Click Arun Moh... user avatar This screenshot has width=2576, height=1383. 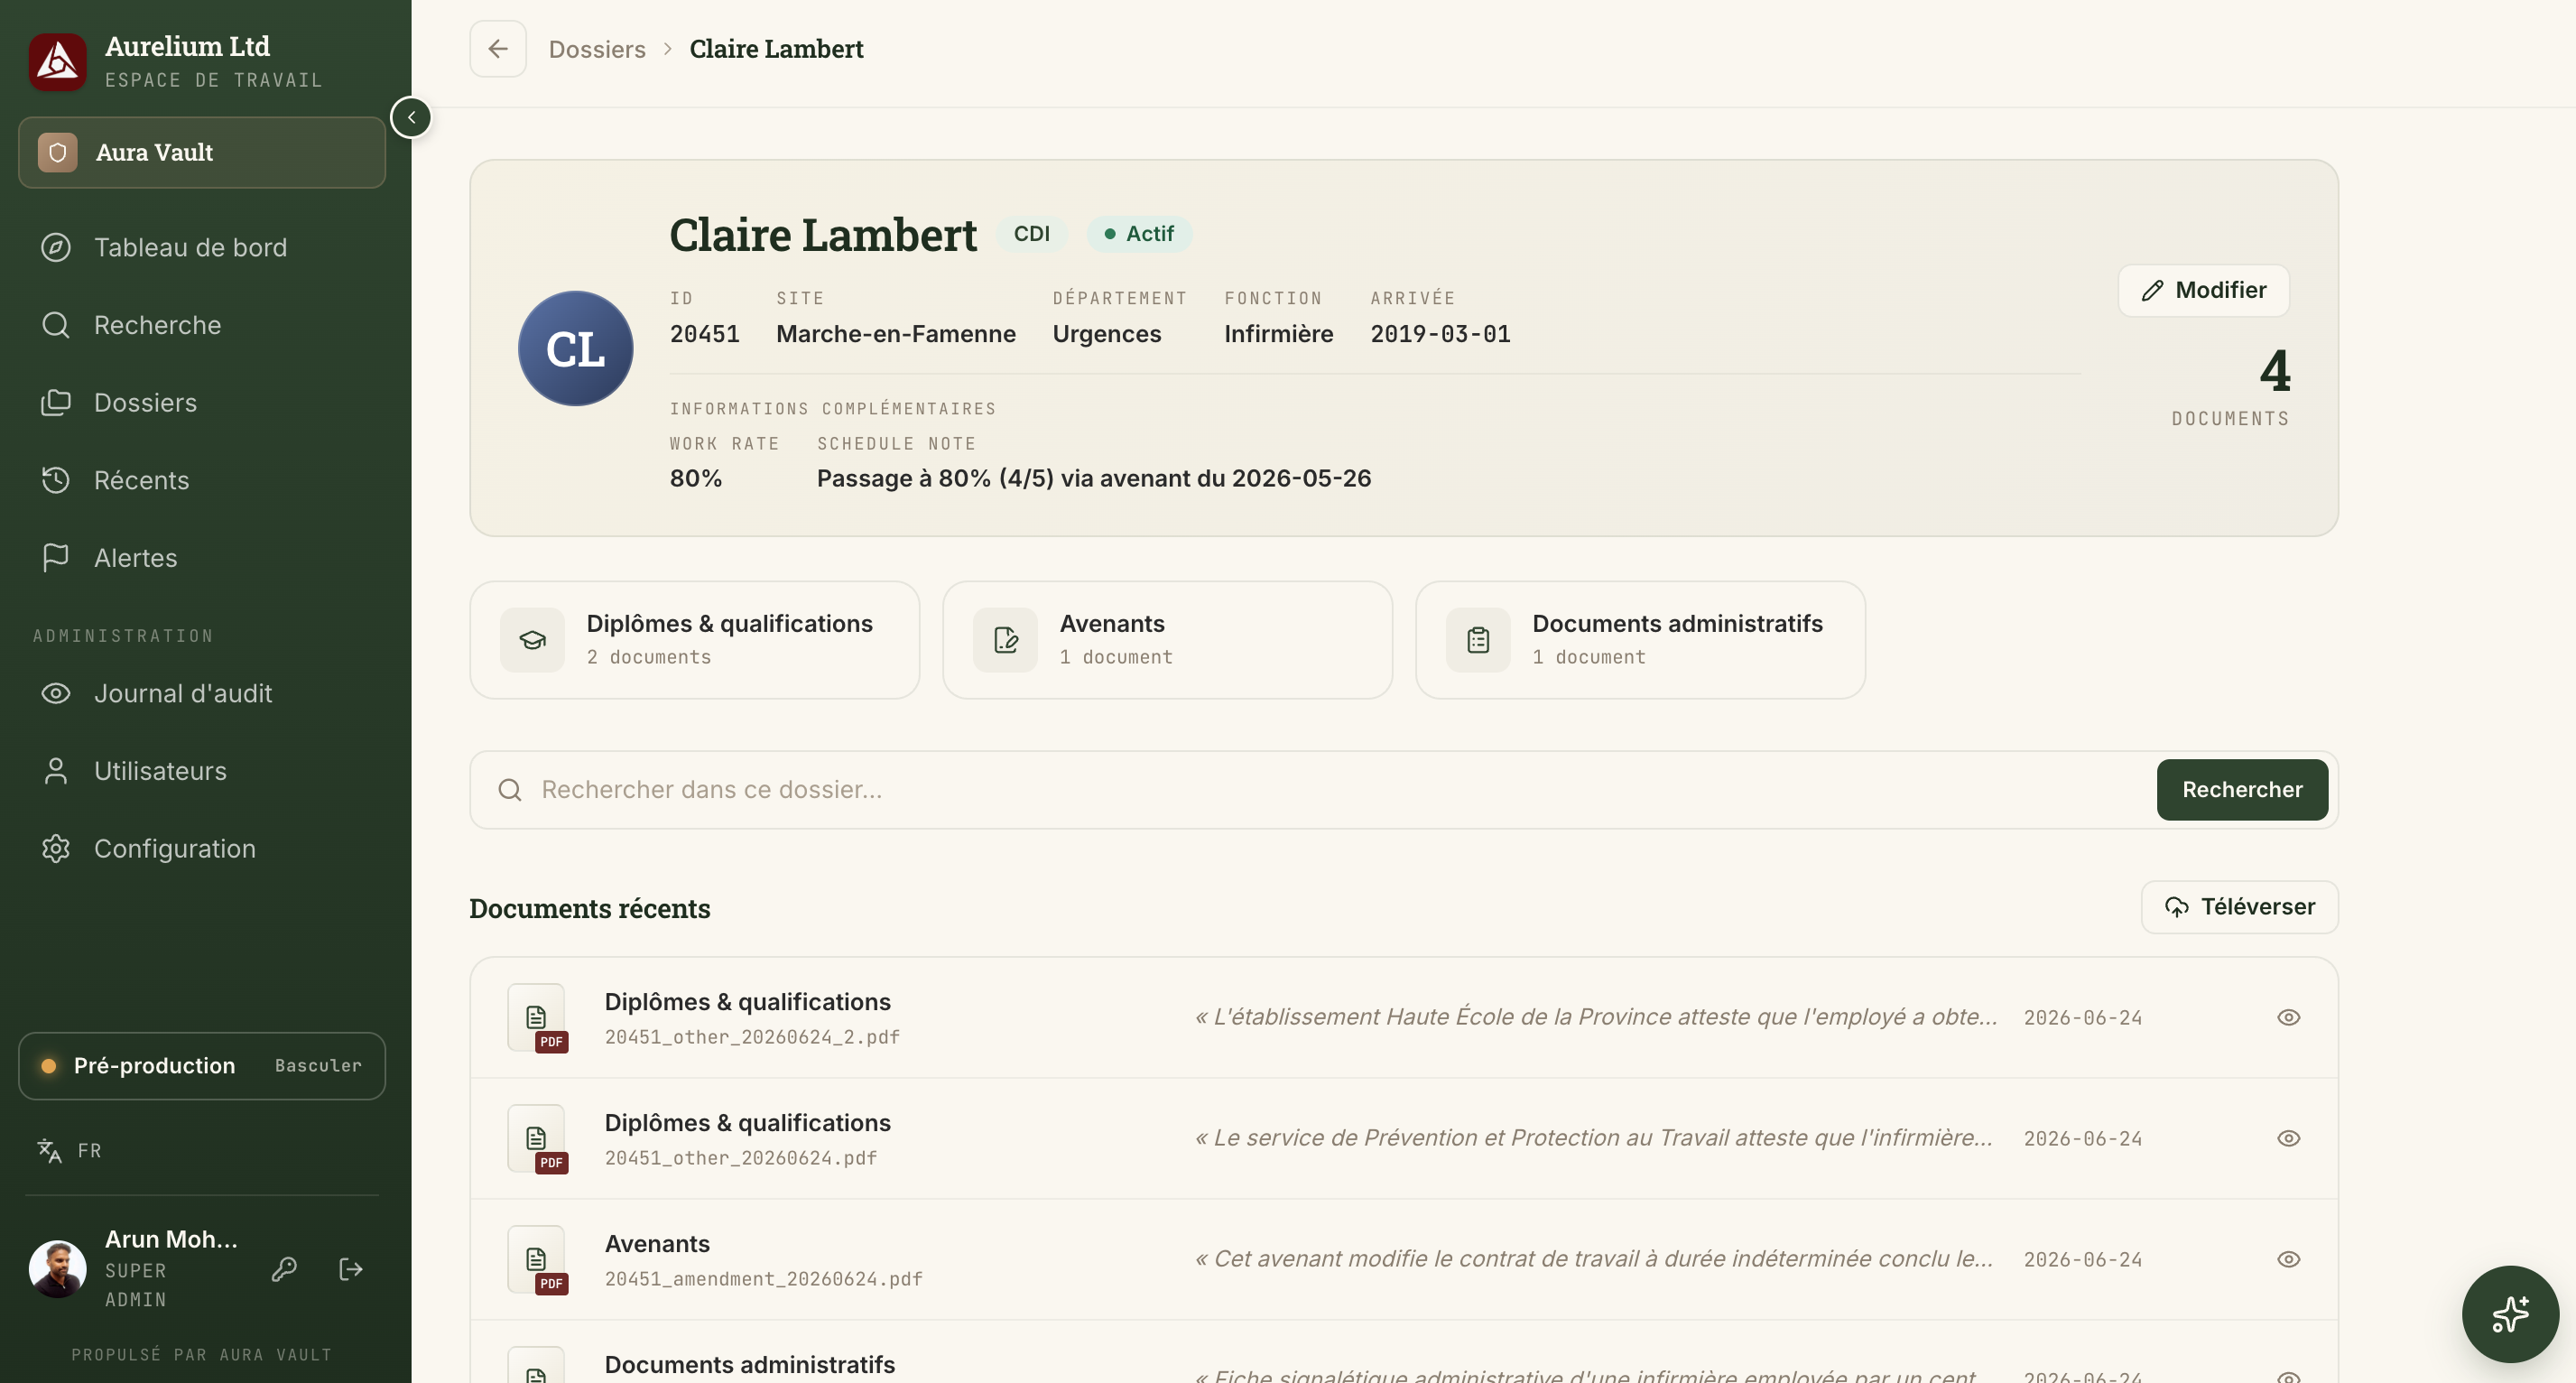click(57, 1269)
